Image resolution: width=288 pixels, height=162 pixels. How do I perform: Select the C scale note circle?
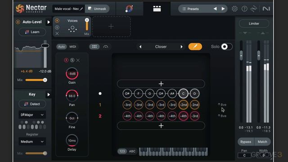coord(183,94)
